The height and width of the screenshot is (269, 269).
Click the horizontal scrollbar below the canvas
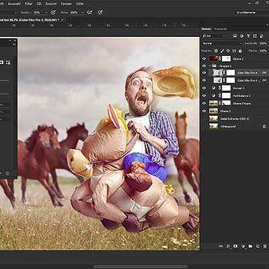140,266
